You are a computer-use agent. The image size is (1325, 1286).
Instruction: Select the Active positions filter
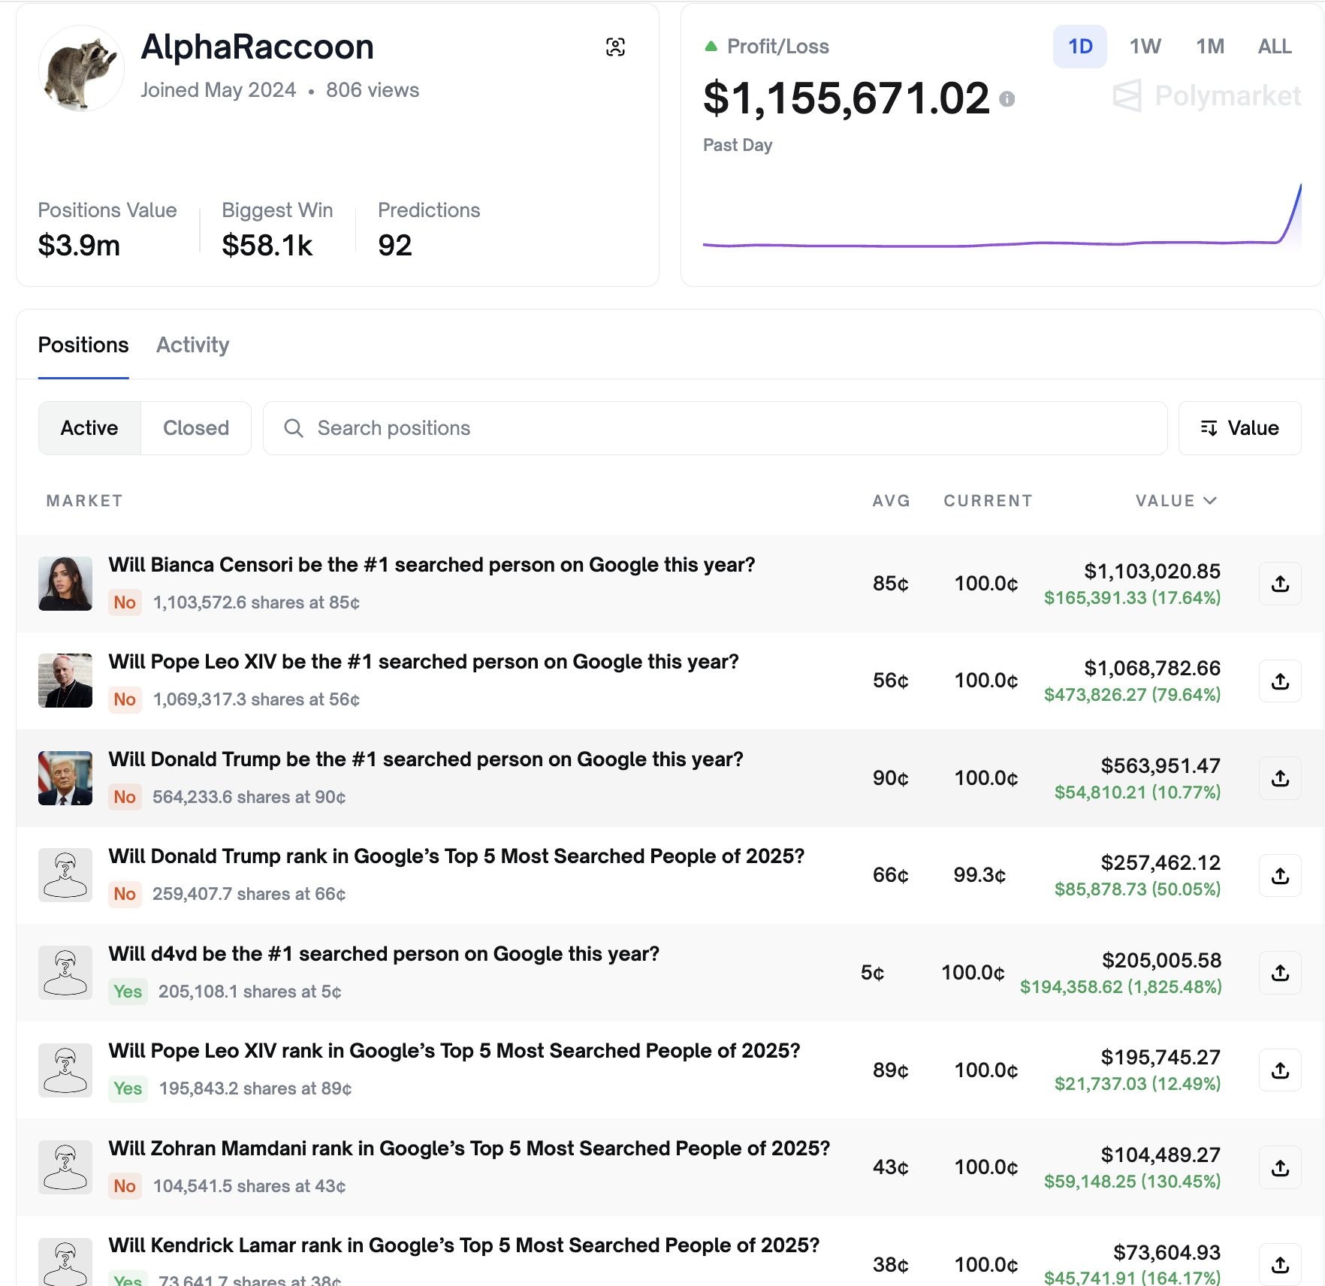(x=89, y=428)
